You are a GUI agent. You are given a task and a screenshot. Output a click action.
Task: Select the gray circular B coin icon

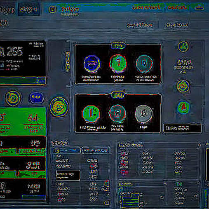point(143,113)
